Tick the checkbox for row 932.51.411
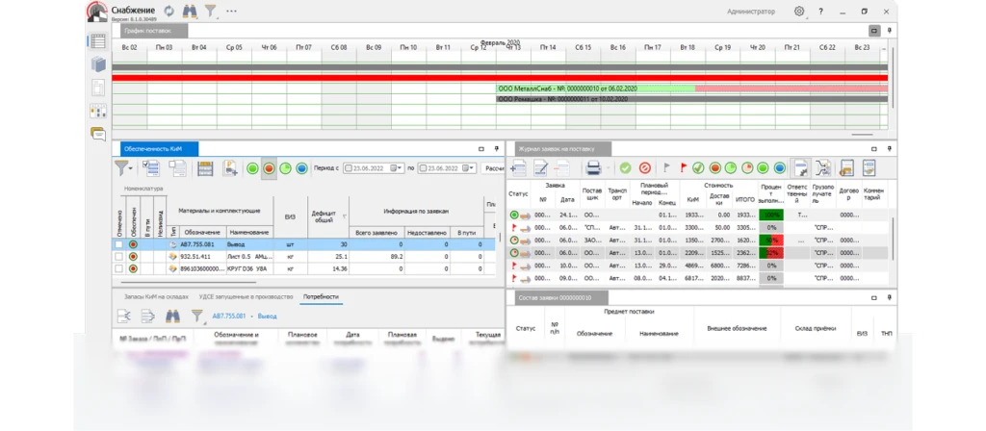 point(118,257)
